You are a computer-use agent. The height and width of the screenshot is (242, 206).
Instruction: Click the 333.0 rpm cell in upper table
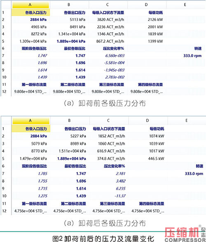coord(186,56)
